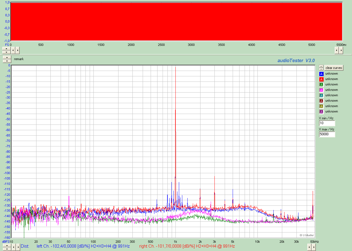Click the down arrow below the FS label
This screenshot has height=251, width=352.
click(x=7, y=52)
